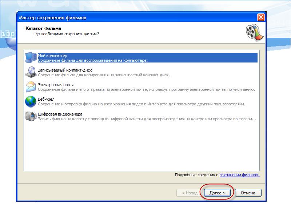Click the Веб-узел globe icon
The height and width of the screenshot is (218, 291).
31,101
